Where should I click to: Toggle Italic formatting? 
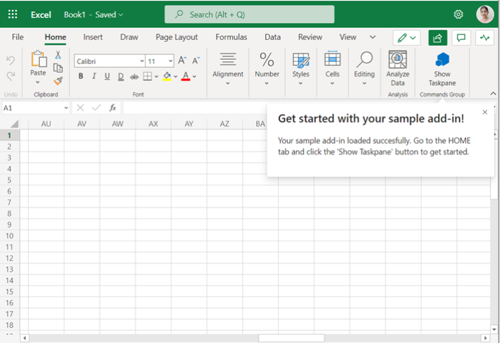(x=94, y=77)
